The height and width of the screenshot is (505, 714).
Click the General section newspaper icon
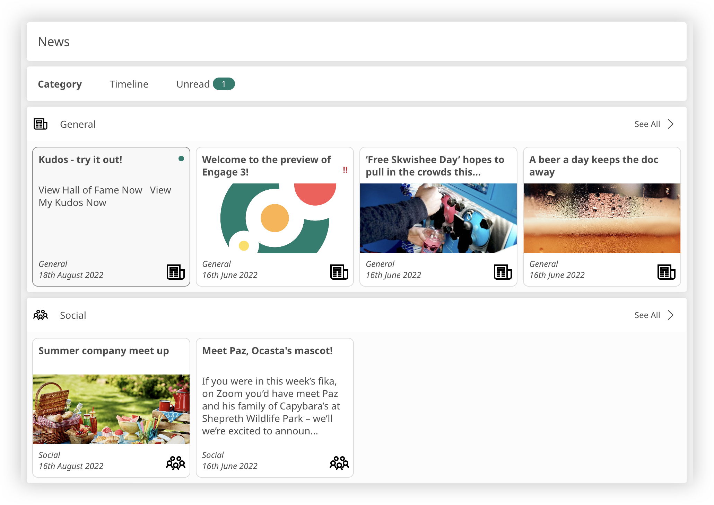point(40,124)
